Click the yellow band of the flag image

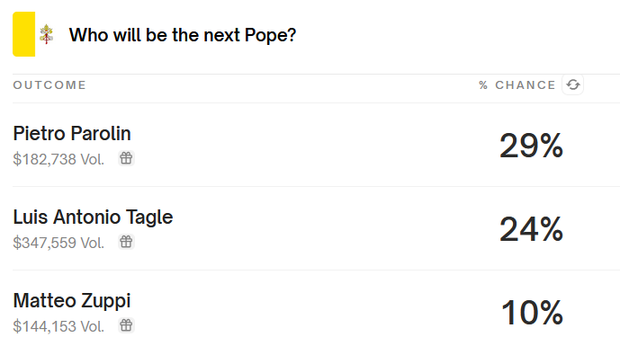pos(23,34)
